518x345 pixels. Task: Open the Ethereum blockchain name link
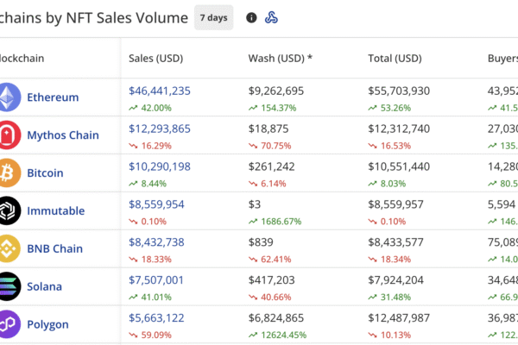coord(53,97)
